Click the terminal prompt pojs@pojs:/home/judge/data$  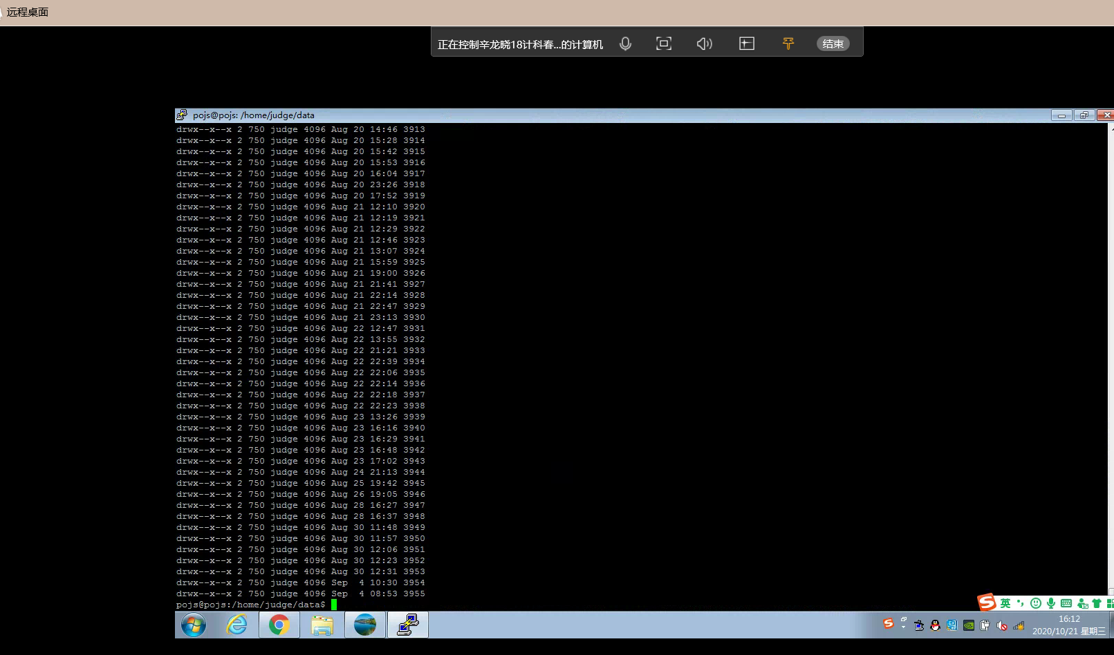point(250,605)
